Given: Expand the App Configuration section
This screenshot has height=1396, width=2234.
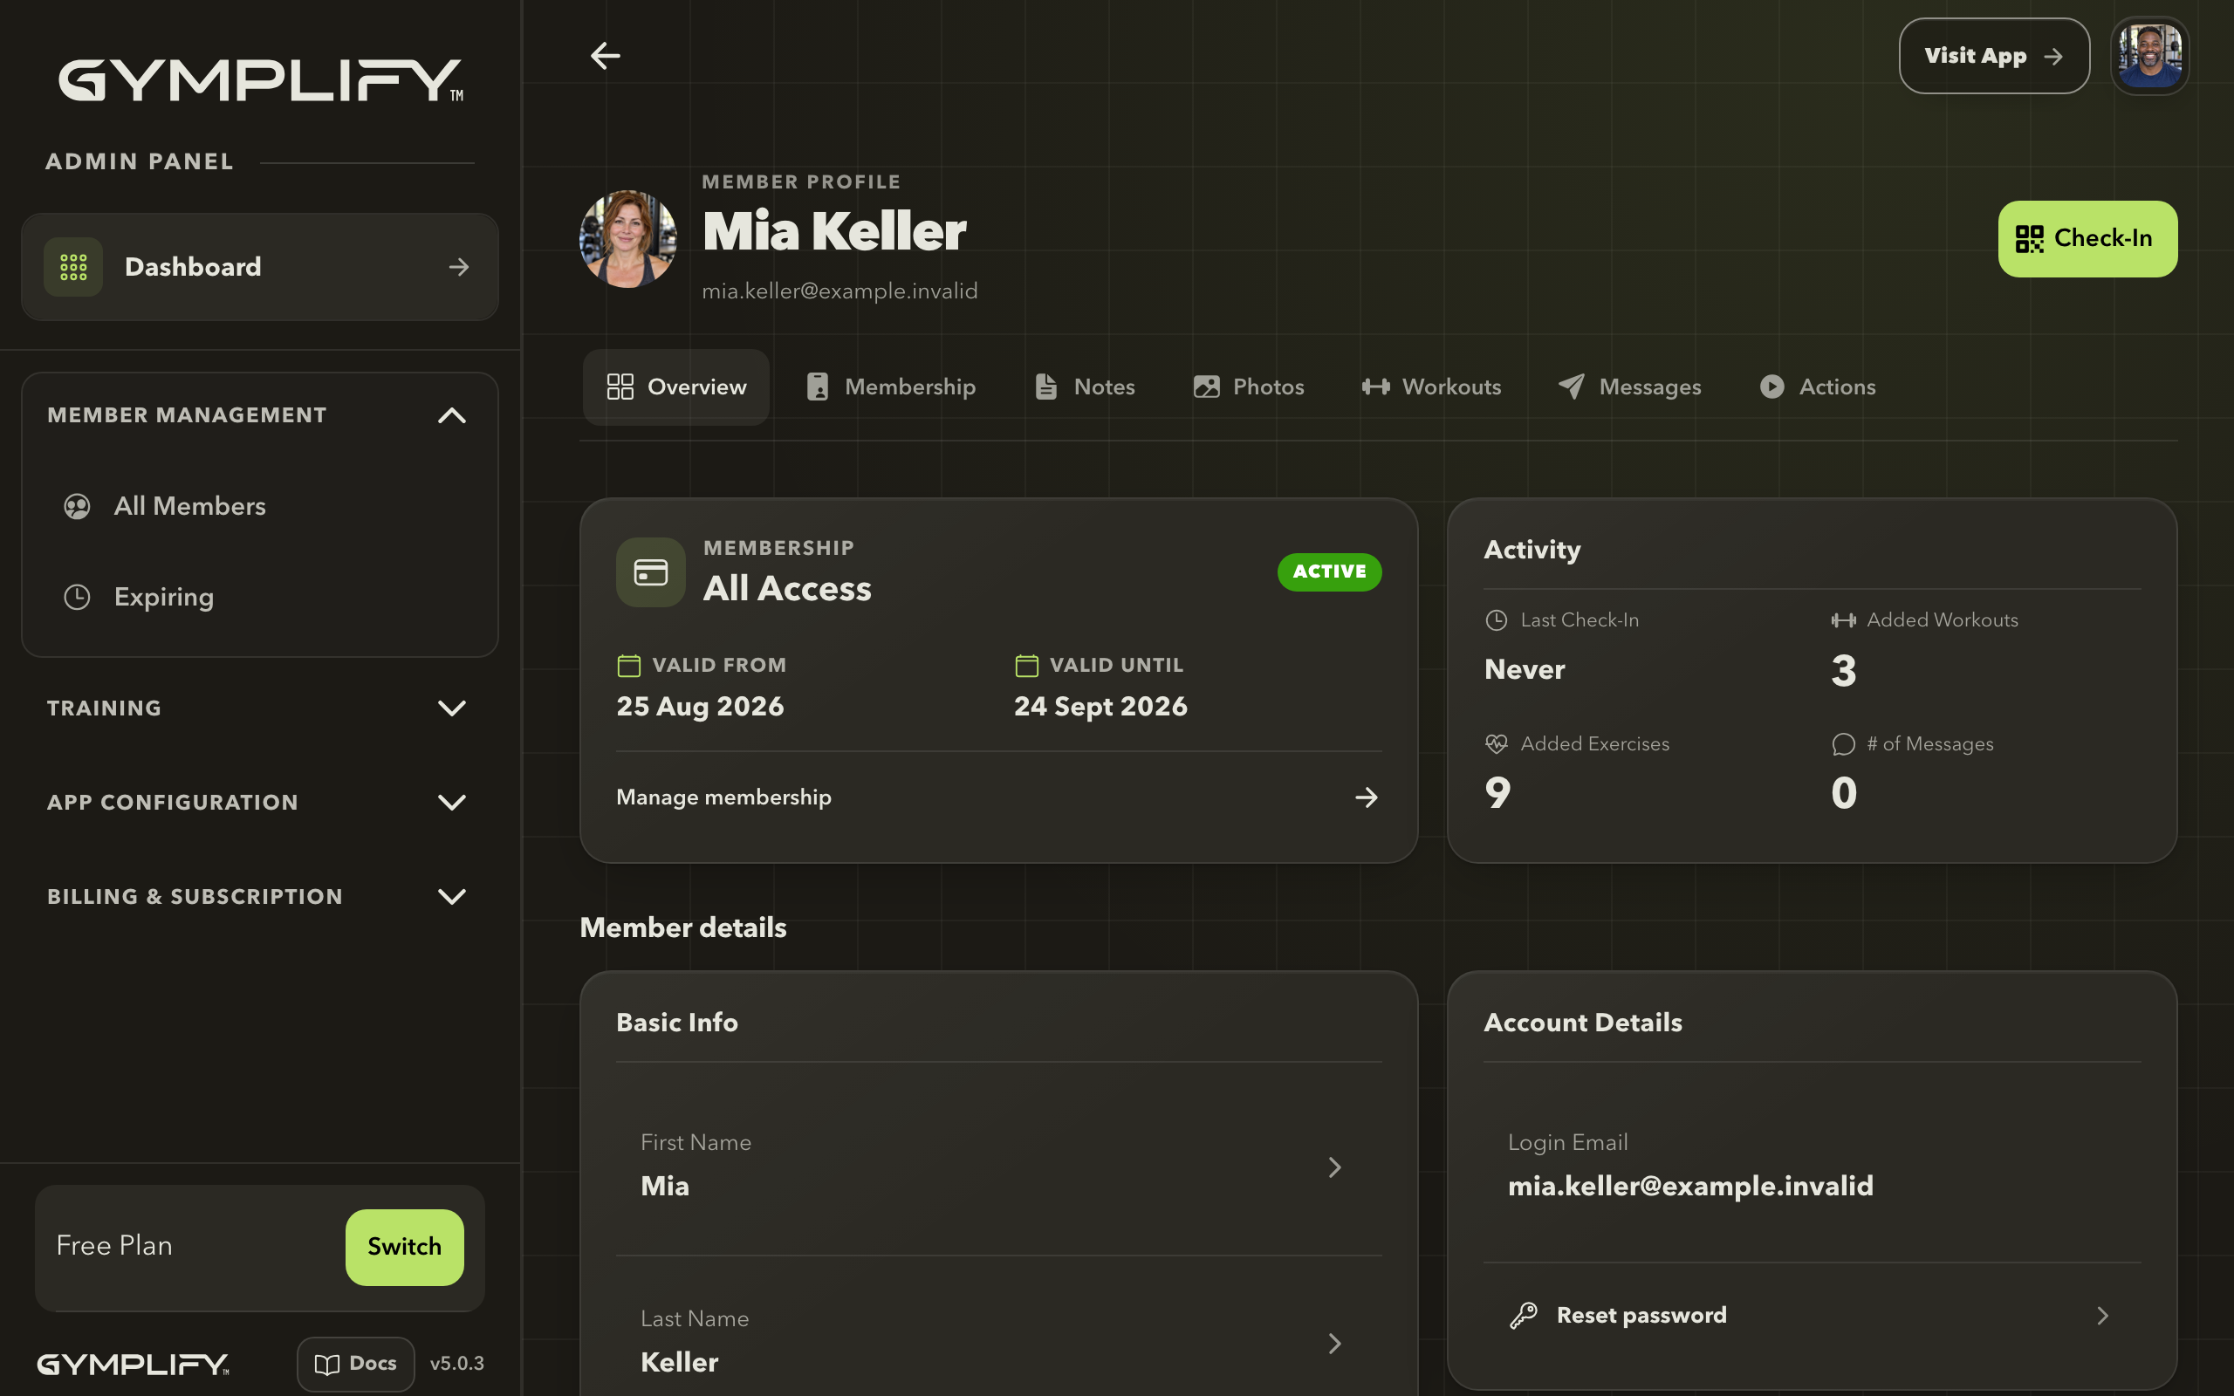Looking at the screenshot, I should coord(451,803).
